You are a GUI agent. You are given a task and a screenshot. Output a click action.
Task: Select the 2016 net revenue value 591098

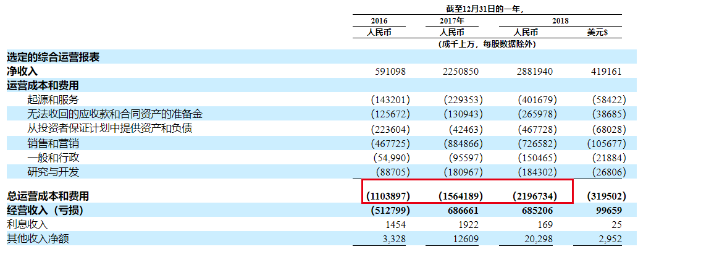[x=390, y=72]
